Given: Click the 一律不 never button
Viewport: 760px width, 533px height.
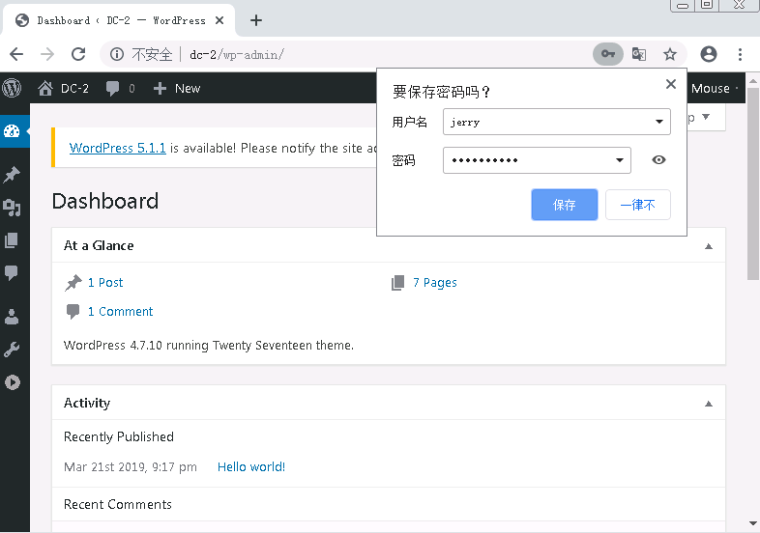Looking at the screenshot, I should point(638,205).
